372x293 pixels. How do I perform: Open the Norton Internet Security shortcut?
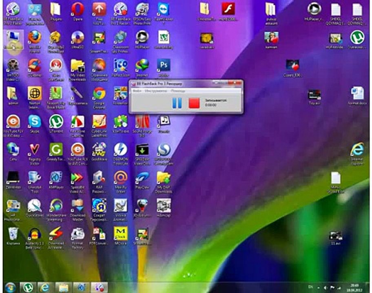35,98
